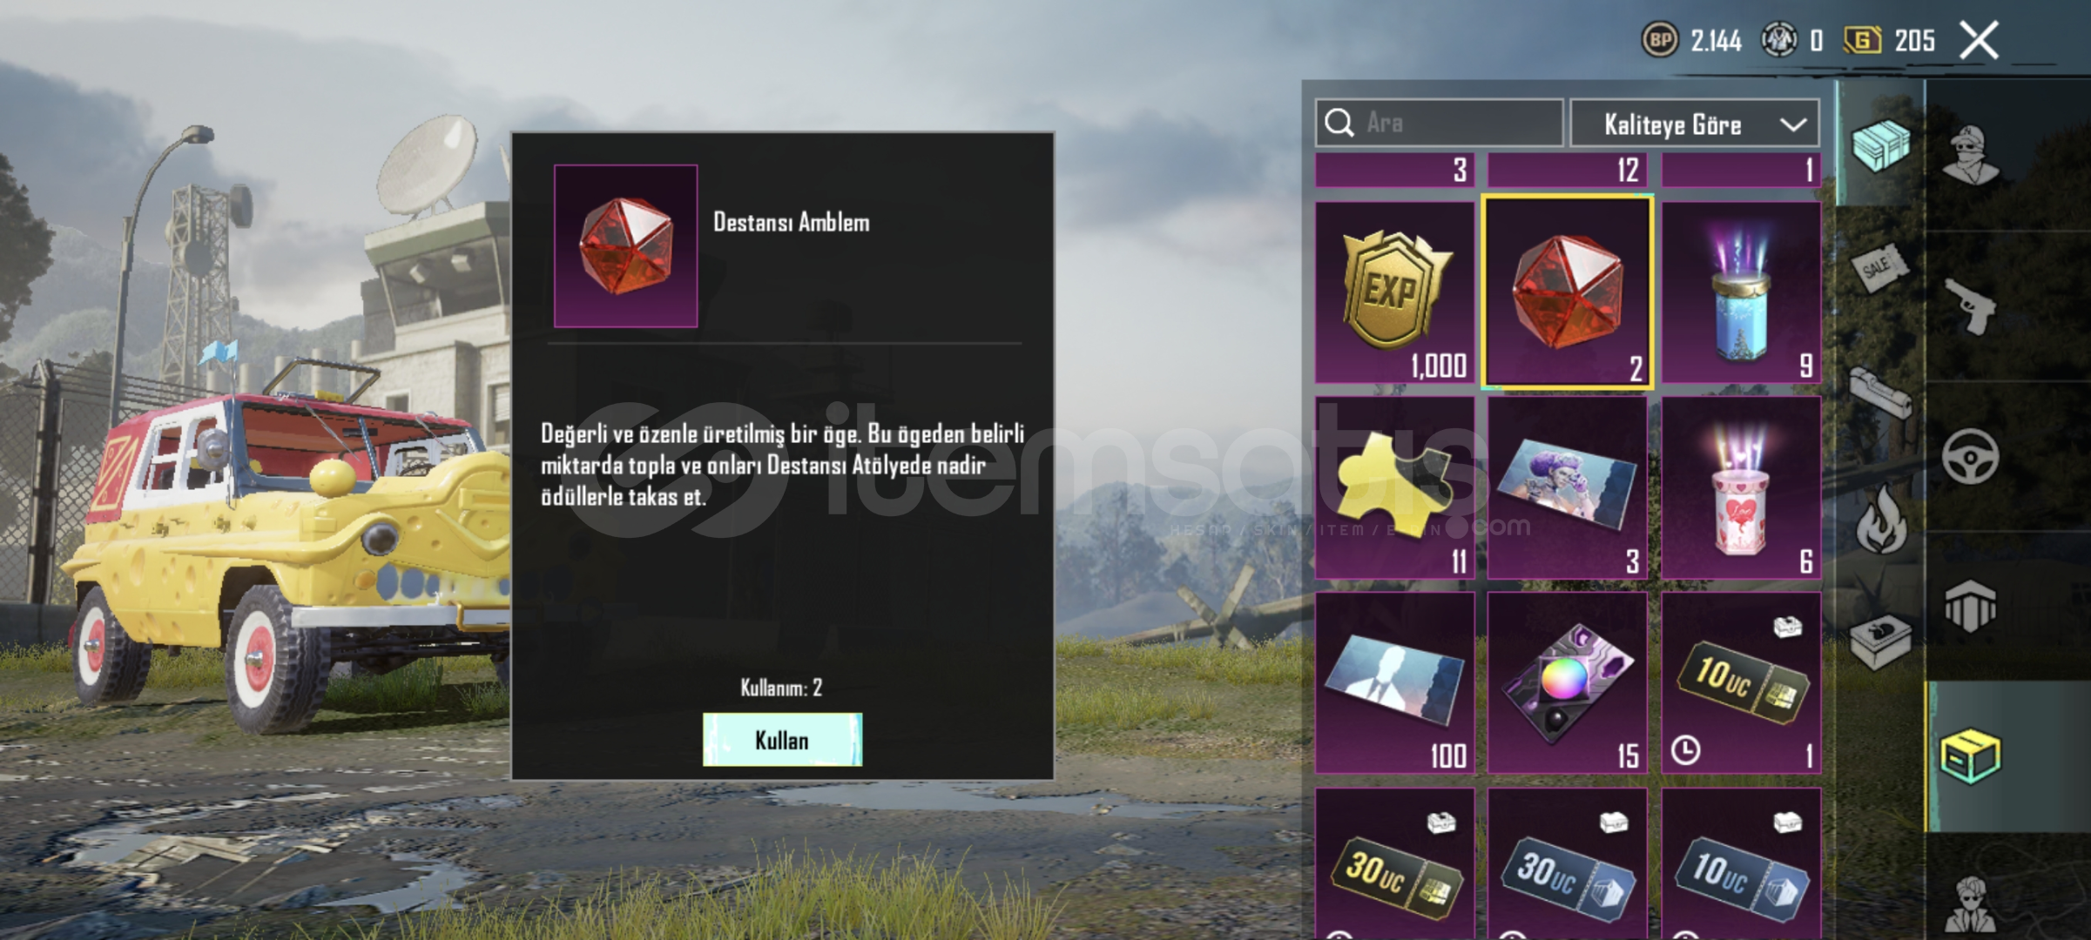The height and width of the screenshot is (940, 2091).
Task: Click the BP currency icon
Action: [1659, 40]
